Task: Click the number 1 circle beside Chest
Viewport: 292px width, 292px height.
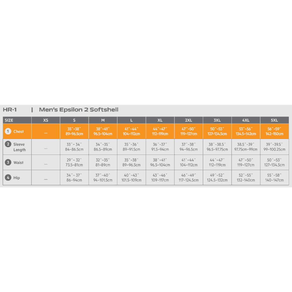Action: [8, 131]
